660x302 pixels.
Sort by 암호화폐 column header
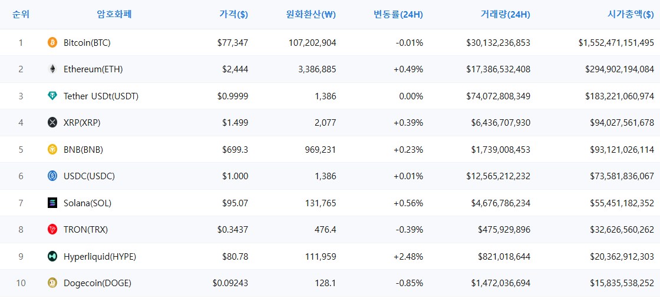pyautogui.click(x=114, y=14)
